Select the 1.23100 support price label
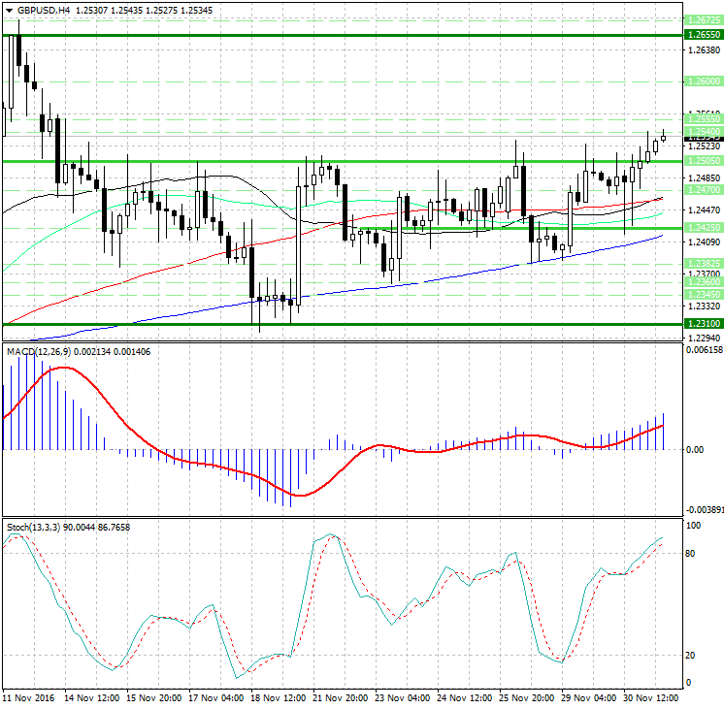 [703, 324]
